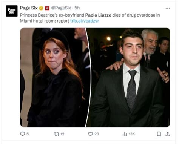Open the right photo of the man in suit
179x144 pixels.
[x=128, y=77]
